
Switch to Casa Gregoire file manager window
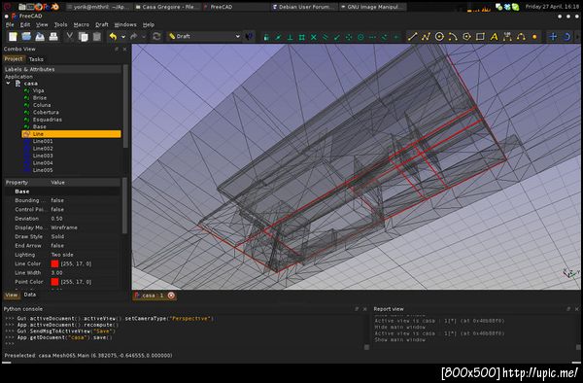[x=167, y=7]
